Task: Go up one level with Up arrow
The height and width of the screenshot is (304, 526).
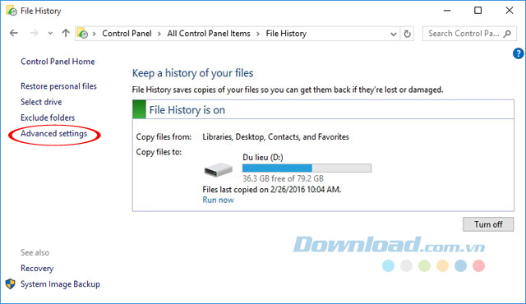Action: (66, 33)
